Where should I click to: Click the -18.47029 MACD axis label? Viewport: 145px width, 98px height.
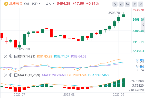click(137, 90)
